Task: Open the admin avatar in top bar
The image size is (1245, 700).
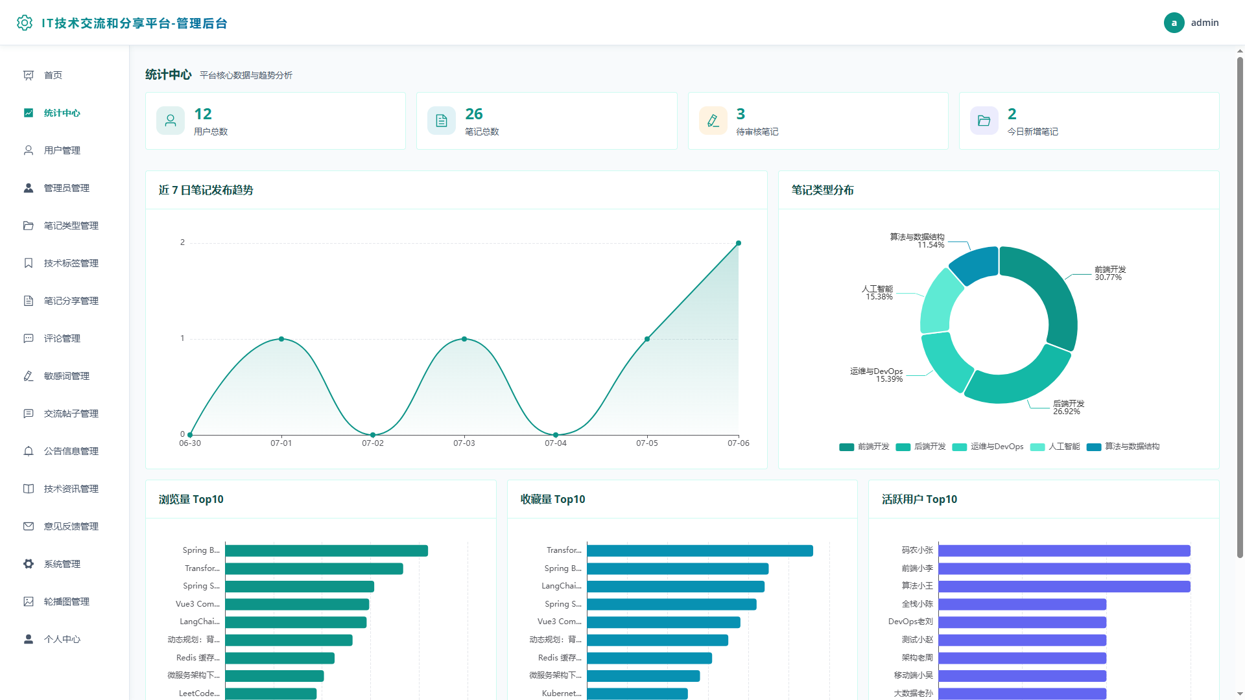Action: click(1174, 23)
